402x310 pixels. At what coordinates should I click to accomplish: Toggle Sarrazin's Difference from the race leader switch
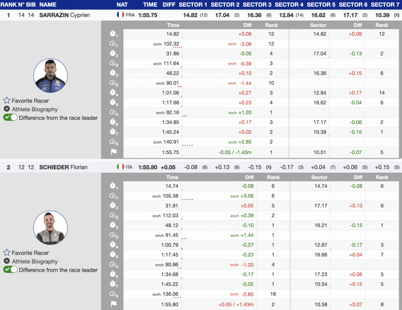[10, 118]
